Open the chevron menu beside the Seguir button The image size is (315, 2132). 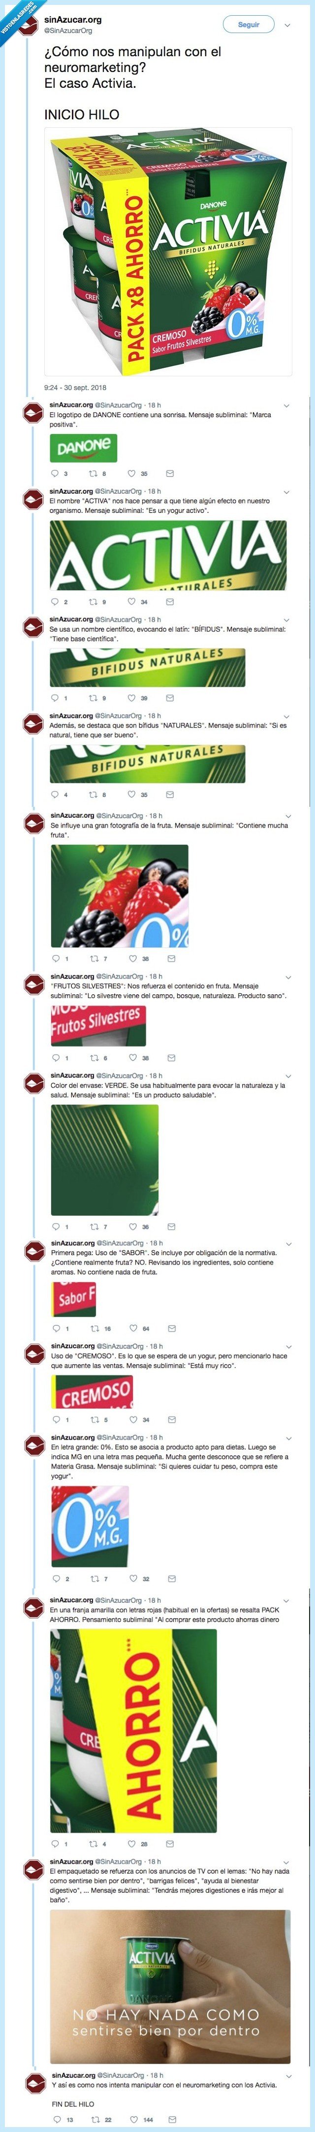click(x=287, y=25)
